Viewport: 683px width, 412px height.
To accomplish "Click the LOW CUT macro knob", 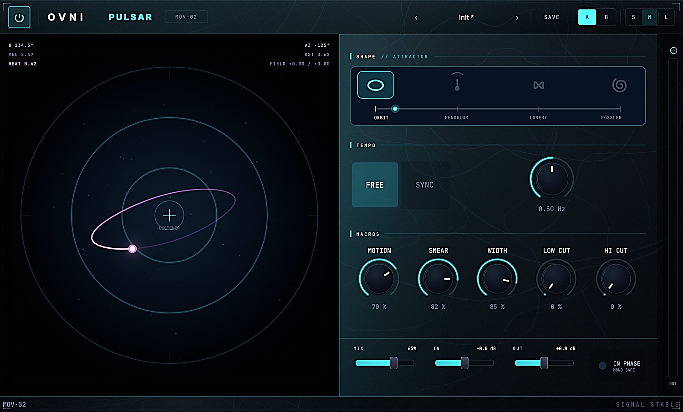I will click(x=556, y=278).
